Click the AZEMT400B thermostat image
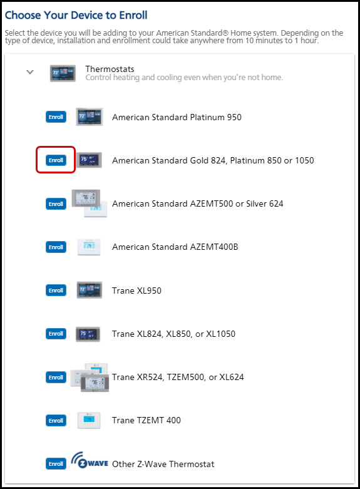This screenshot has width=360, height=489. coord(89,247)
